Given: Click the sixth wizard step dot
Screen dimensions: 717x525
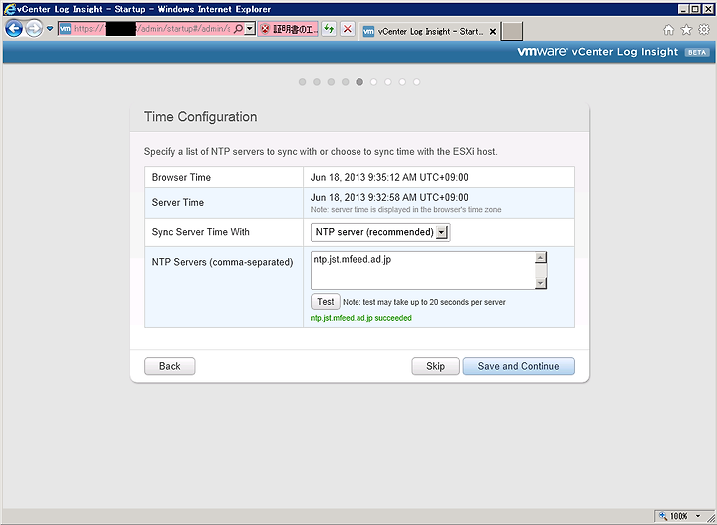Looking at the screenshot, I should [x=374, y=82].
